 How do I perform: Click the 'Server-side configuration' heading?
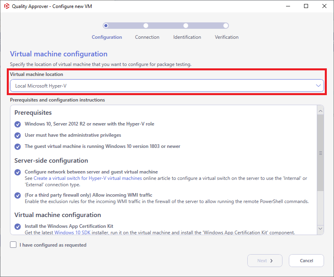coord(51,160)
